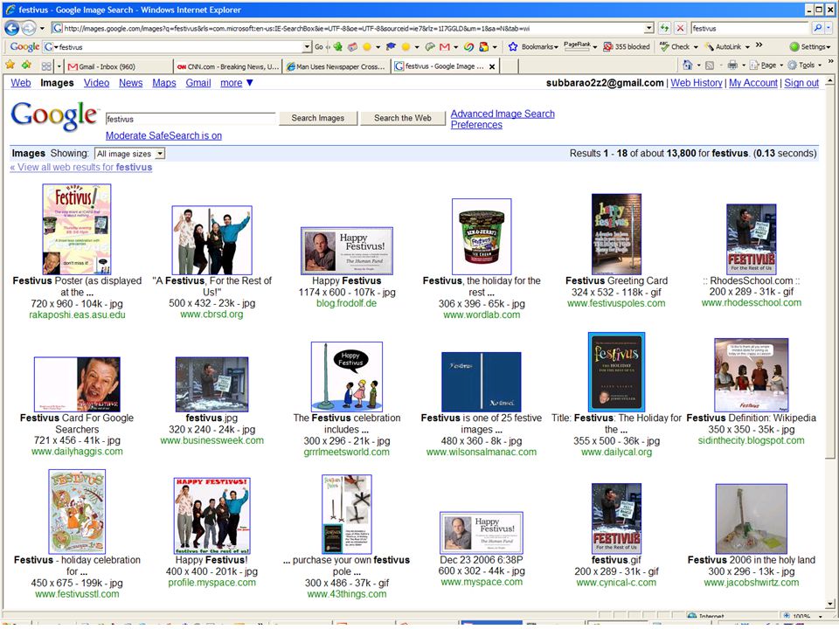Open a new blank tab

[x=510, y=66]
